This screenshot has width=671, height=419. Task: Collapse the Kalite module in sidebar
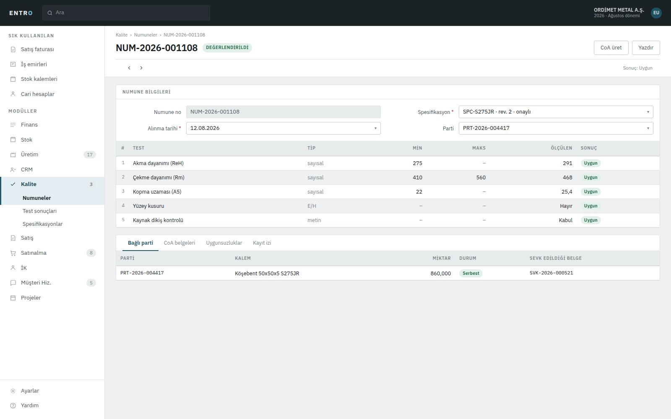(52, 184)
